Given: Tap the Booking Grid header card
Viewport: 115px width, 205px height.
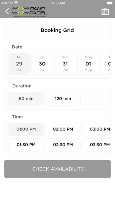Looking at the screenshot, I should [x=58, y=30].
